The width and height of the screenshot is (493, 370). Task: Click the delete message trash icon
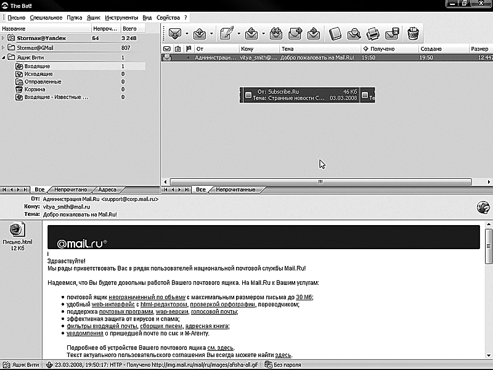click(413, 33)
